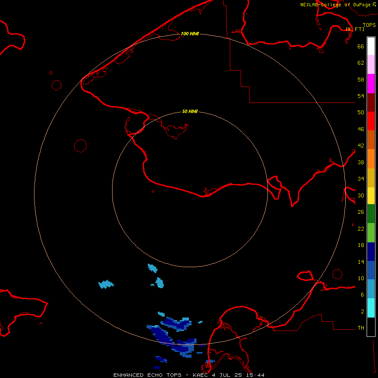Screen dimensions: 378x378
Task: Select the light green legend swatch
Action: [371, 233]
